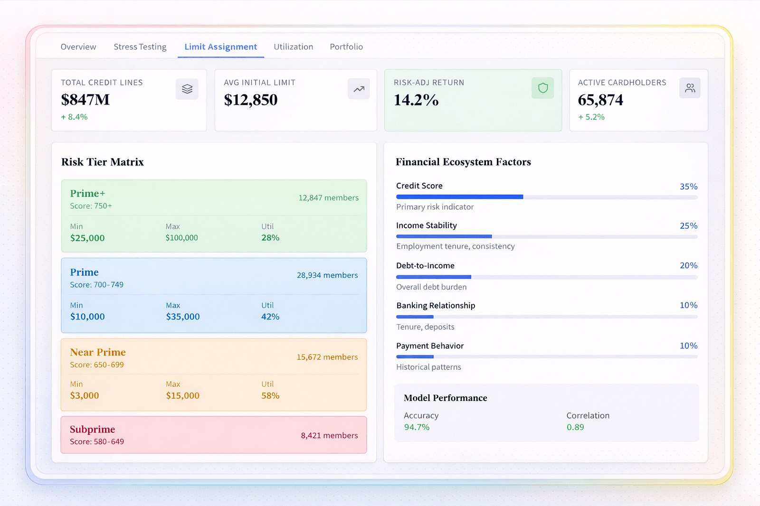Click the Debt-to-Income progress bar
Screen dimensions: 760x506
click(x=546, y=277)
